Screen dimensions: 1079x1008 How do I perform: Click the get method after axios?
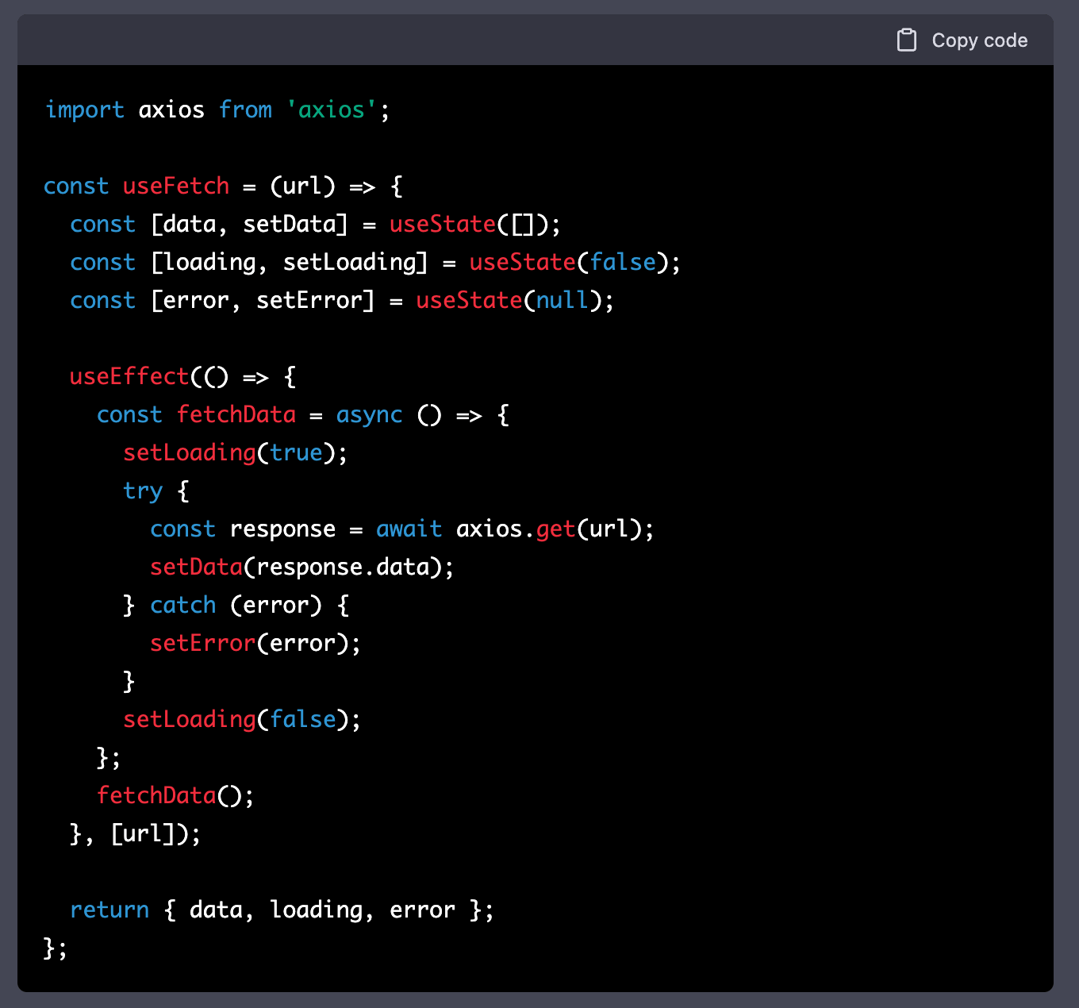[x=555, y=529]
